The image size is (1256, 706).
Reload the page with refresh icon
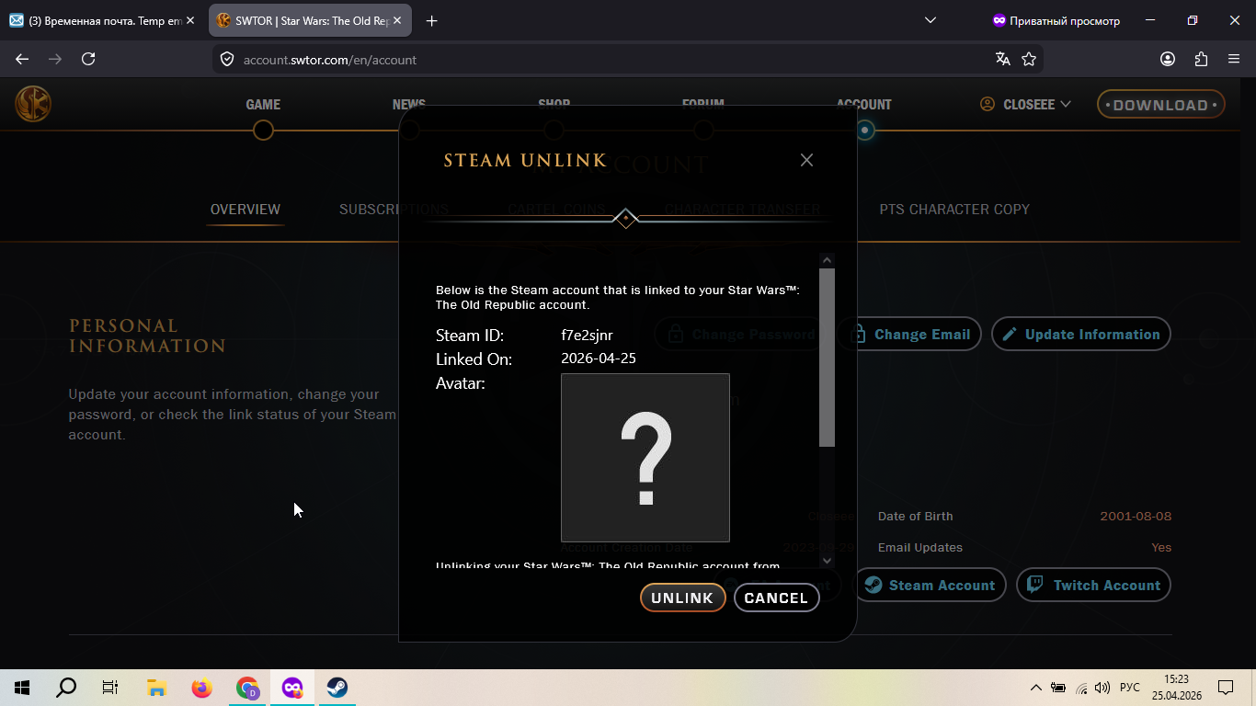(88, 59)
